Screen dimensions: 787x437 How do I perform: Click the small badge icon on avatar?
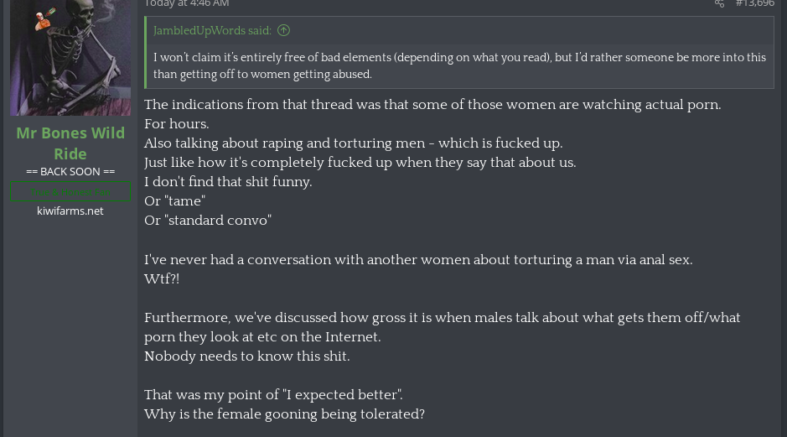[44, 20]
